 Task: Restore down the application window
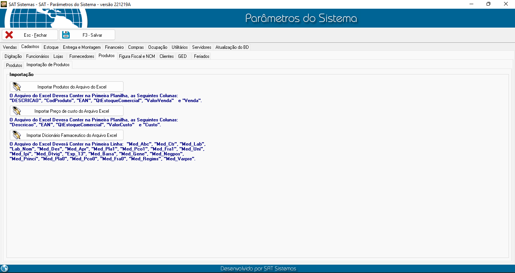tap(488, 4)
